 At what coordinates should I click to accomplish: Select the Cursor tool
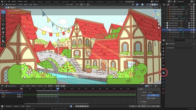(3, 16)
